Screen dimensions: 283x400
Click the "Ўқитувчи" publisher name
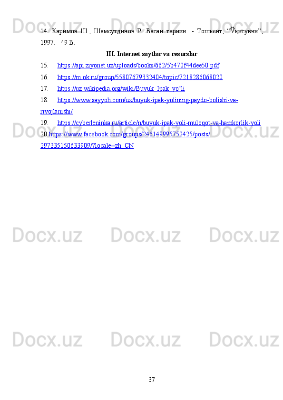(244, 31)
